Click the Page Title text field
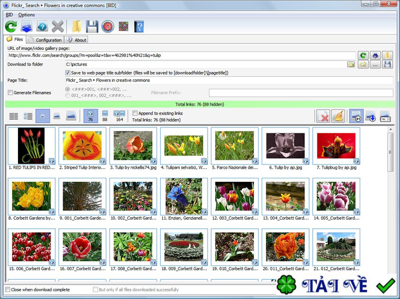400x299 pixels. click(229, 80)
